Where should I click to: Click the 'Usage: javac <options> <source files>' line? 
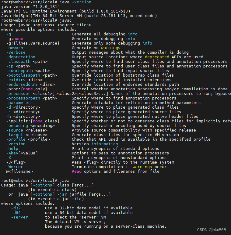[46, 25]
